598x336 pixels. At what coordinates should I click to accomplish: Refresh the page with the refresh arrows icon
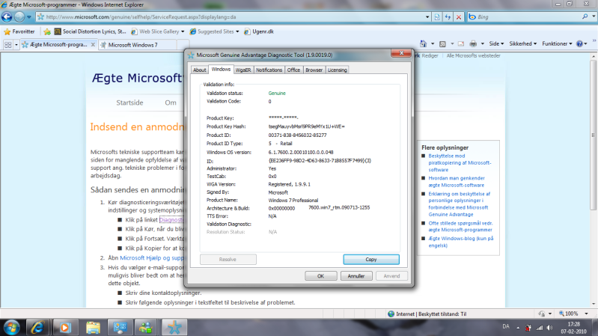[x=448, y=16]
